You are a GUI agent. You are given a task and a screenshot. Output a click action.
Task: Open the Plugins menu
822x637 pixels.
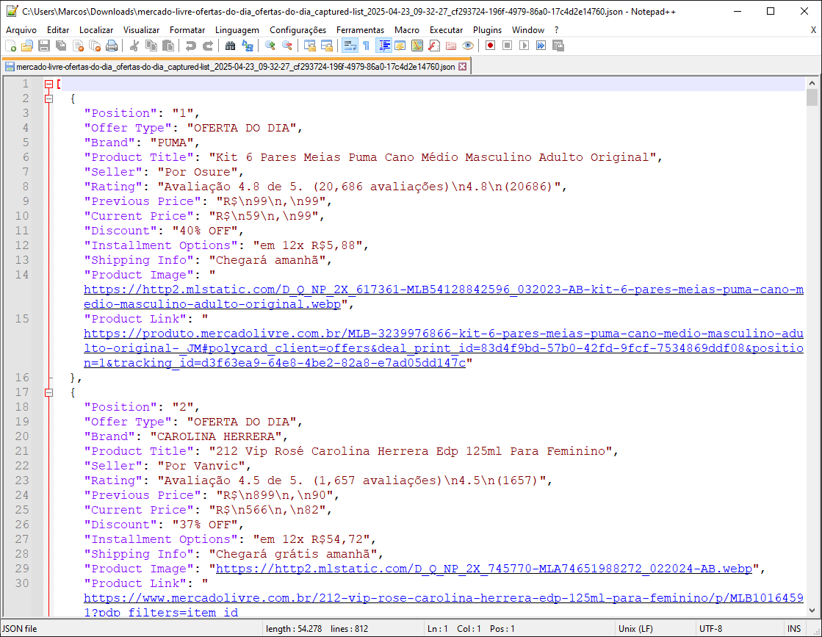(x=487, y=30)
